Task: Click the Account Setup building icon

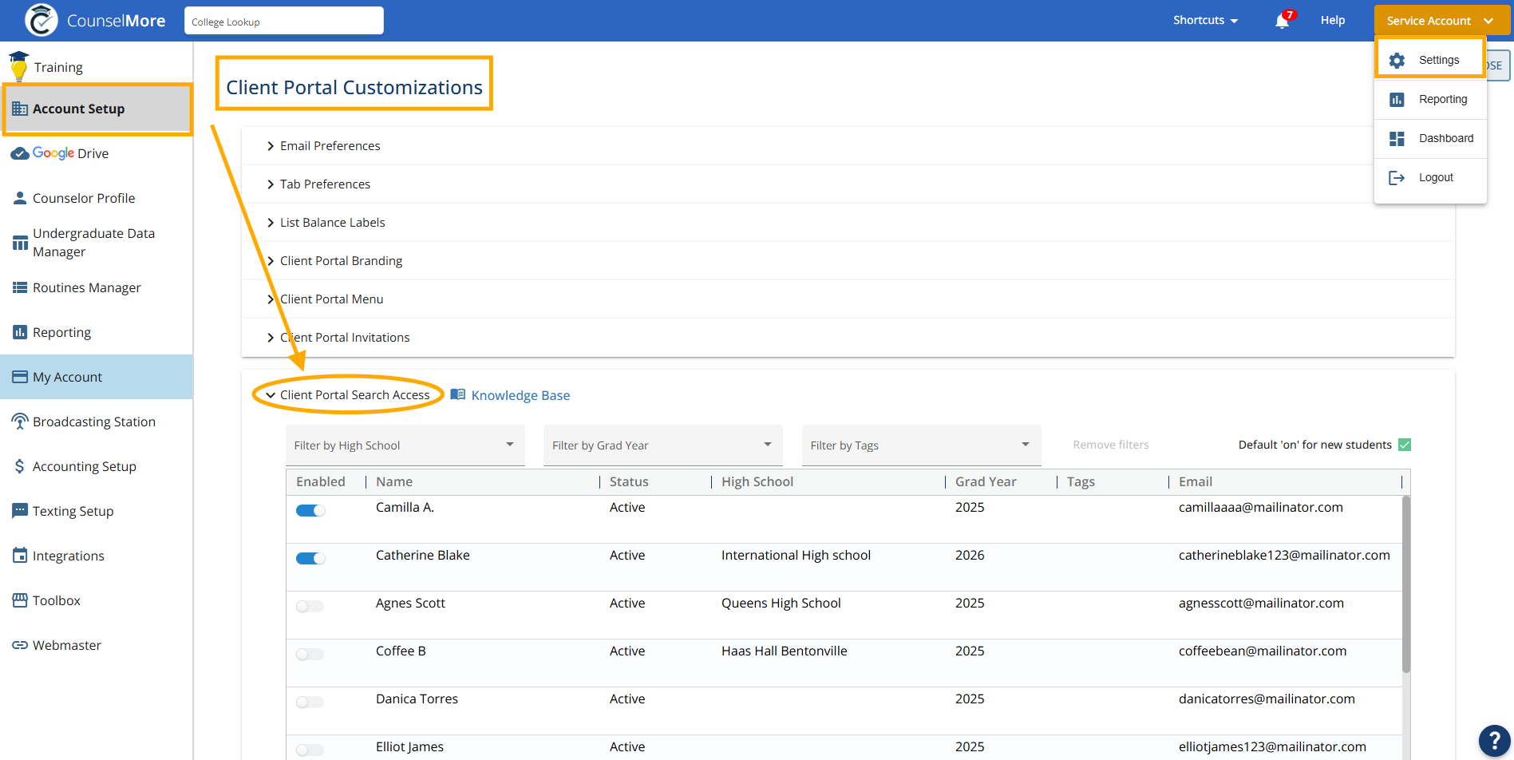Action: coord(20,109)
